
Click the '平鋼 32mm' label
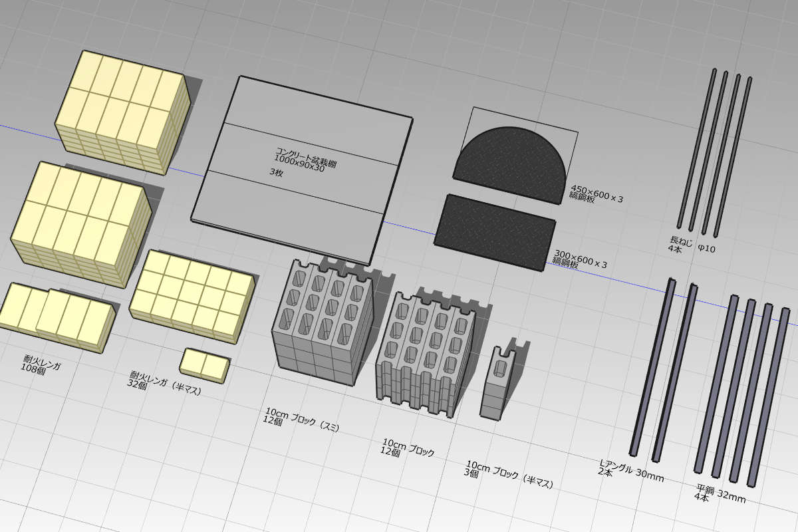[722, 495]
